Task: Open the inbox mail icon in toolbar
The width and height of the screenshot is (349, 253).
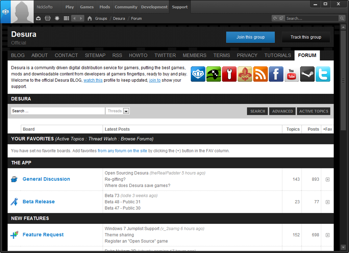Action: tap(38, 18)
